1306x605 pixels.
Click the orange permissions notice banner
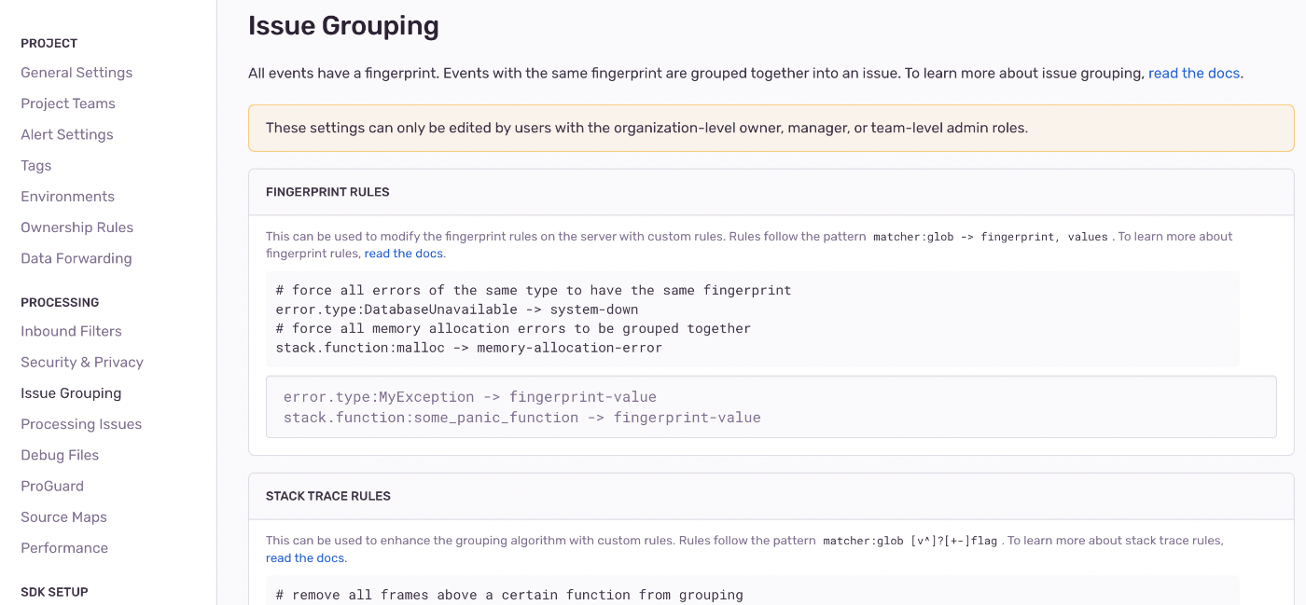(771, 128)
